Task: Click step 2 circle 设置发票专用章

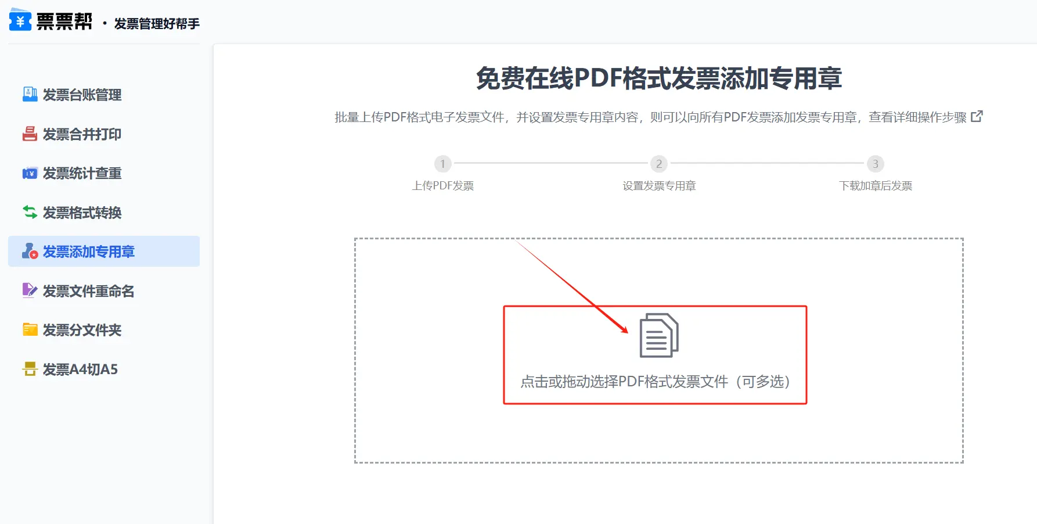Action: 658,164
